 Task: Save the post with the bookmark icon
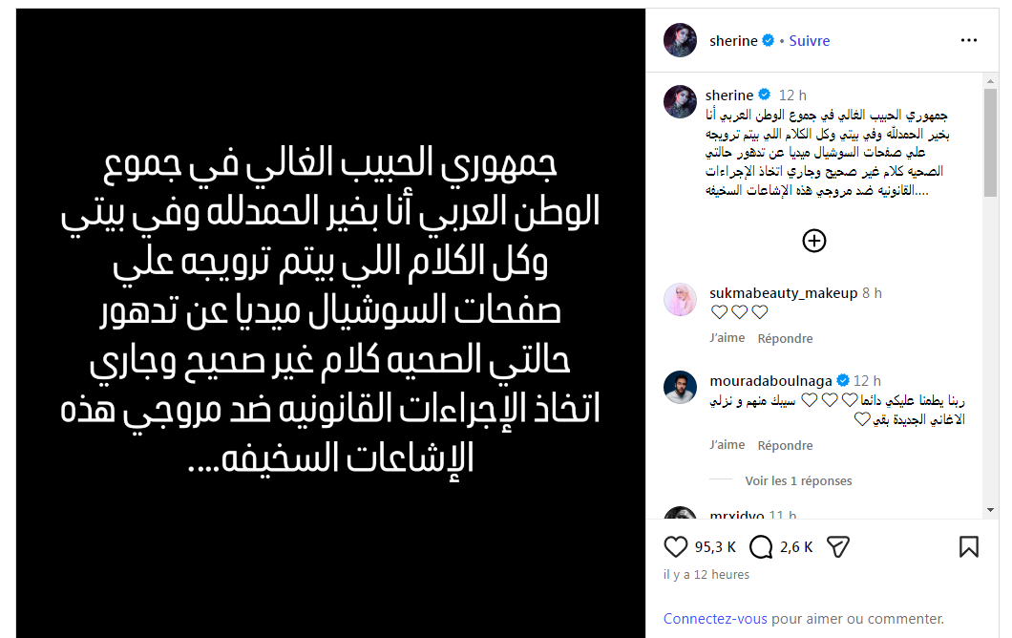point(968,546)
